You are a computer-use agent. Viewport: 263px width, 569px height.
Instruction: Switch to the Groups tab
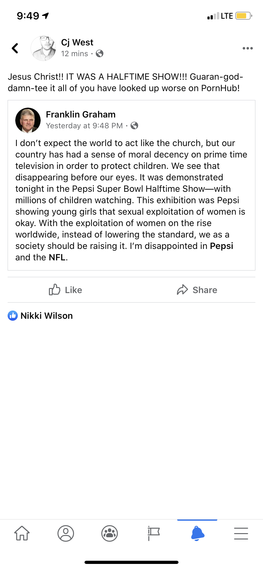point(110,533)
